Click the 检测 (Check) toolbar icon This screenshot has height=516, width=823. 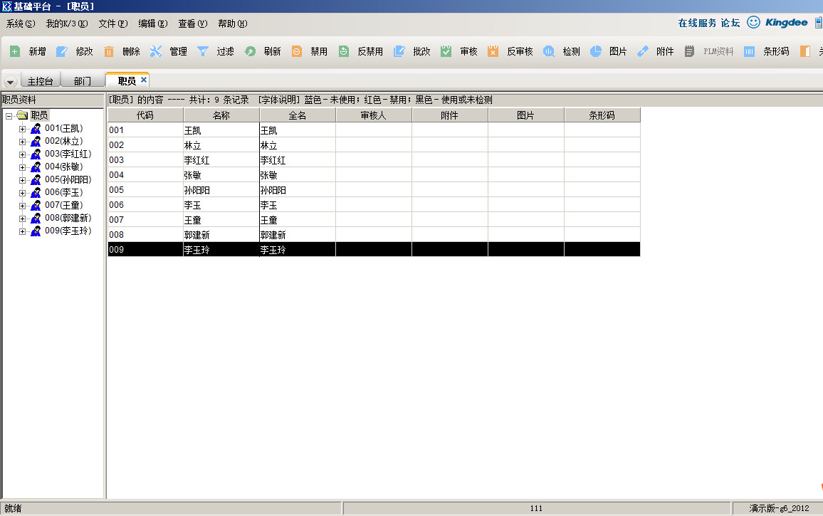click(549, 51)
